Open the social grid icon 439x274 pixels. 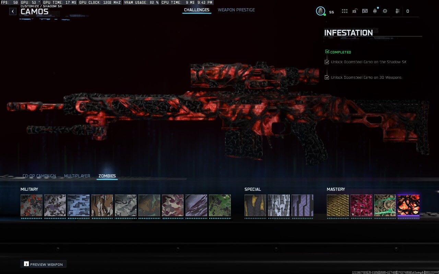(x=344, y=11)
